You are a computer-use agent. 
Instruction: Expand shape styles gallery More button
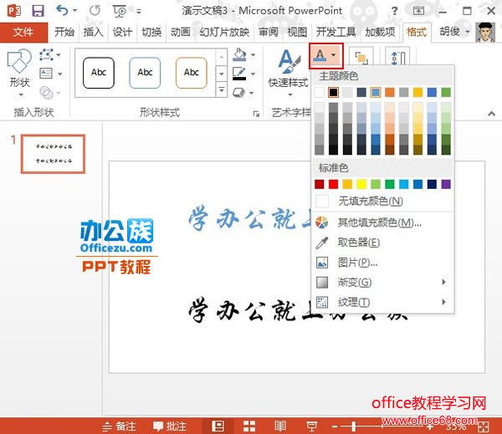point(221,90)
